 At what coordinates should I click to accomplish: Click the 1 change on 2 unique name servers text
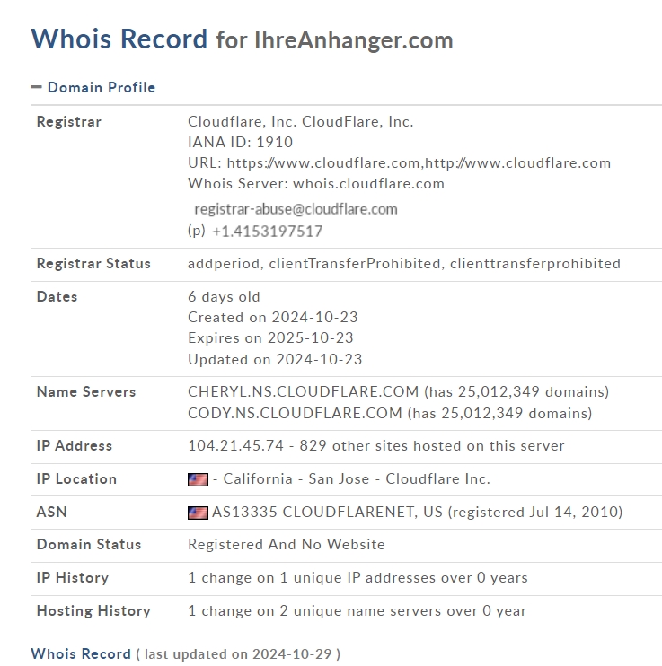point(357,611)
